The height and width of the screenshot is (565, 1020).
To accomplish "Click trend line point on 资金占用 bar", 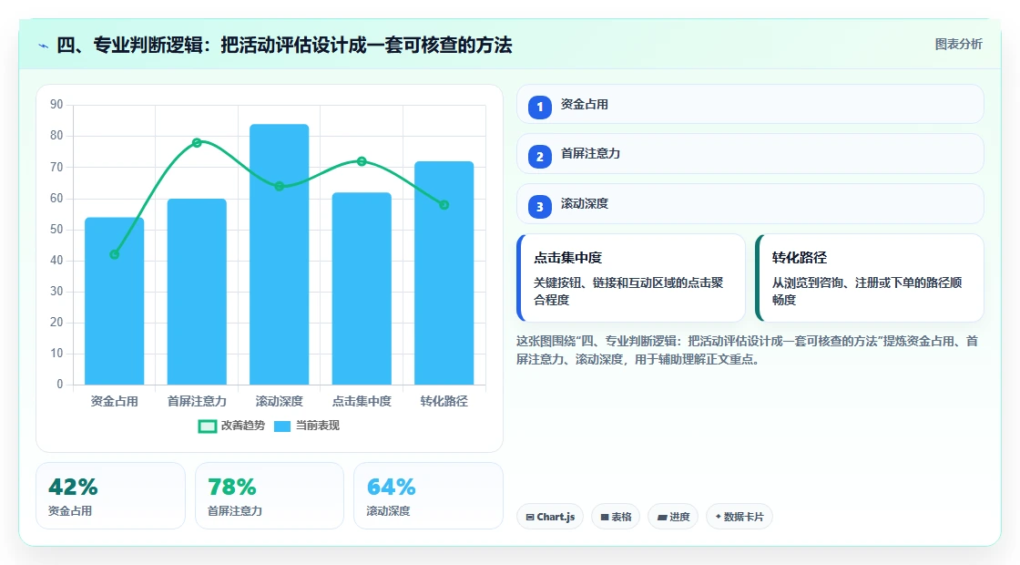I will pyautogui.click(x=115, y=254).
